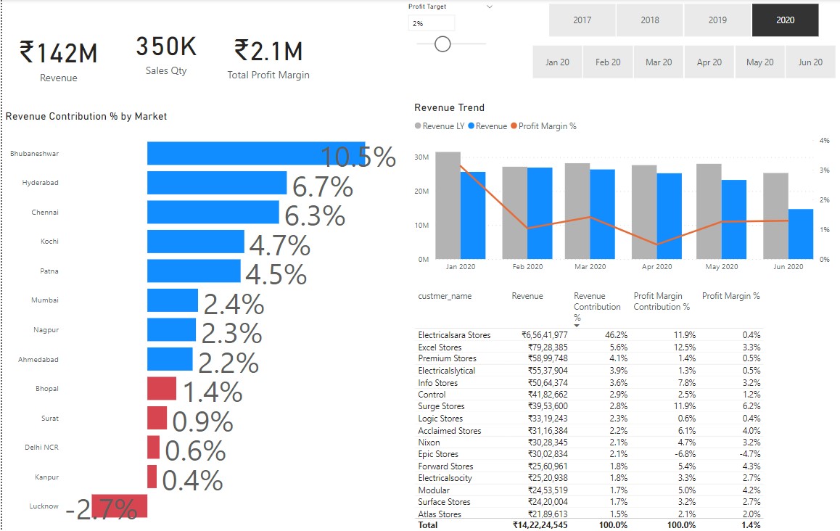Viewport: 840px width, 531px height.
Task: Select the 2017 year slicer
Action: tap(582, 20)
